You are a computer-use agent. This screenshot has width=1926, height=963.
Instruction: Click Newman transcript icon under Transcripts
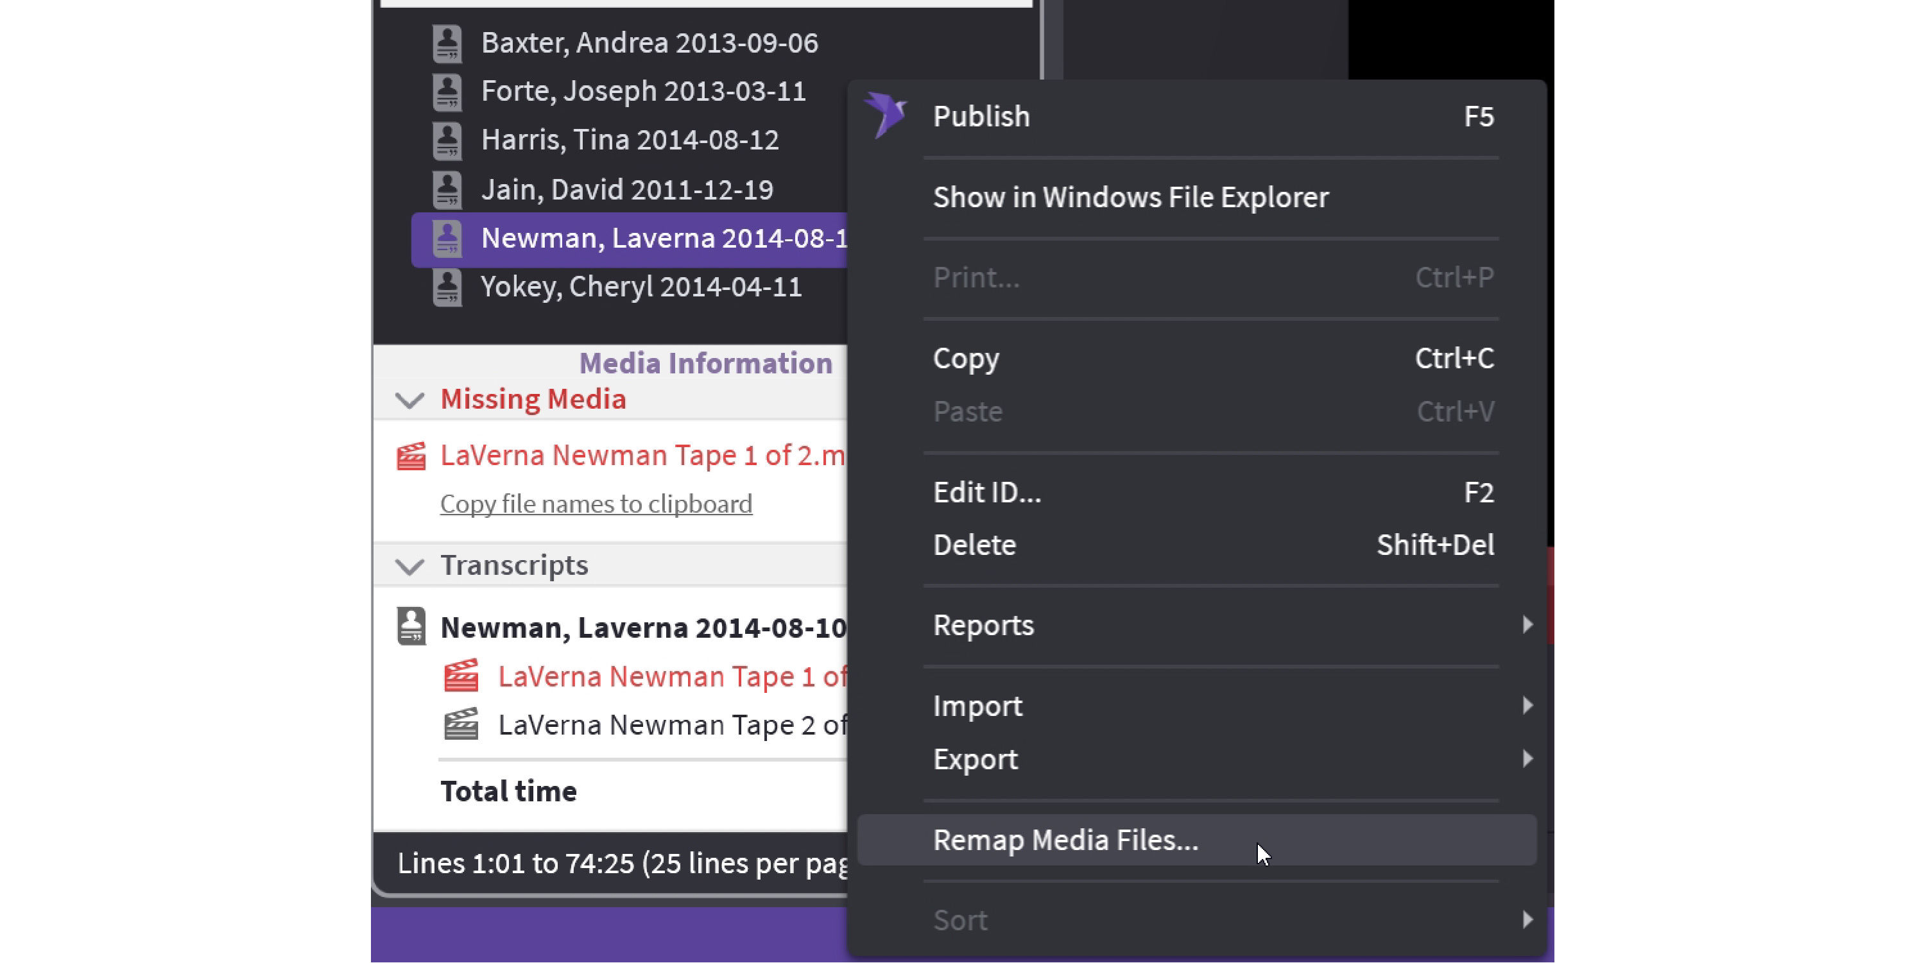click(411, 627)
